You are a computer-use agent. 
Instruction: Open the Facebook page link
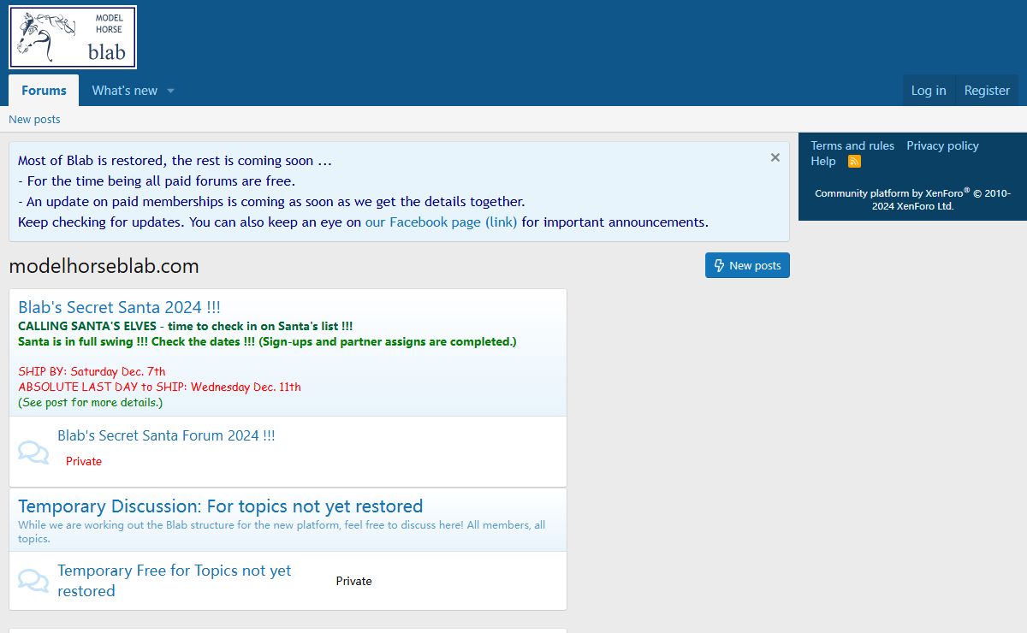441,222
